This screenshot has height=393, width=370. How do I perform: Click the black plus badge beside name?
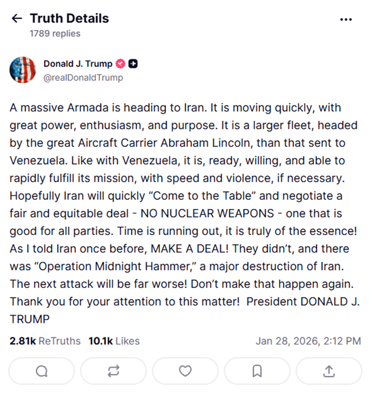[133, 64]
